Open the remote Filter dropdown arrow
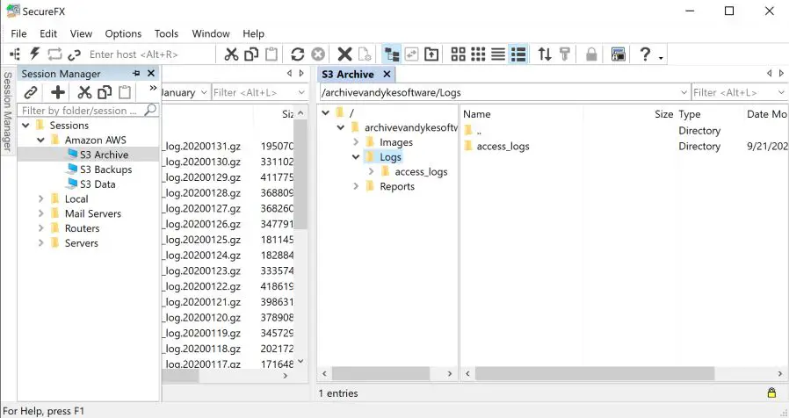Image resolution: width=789 pixels, height=418 pixels. point(781,92)
